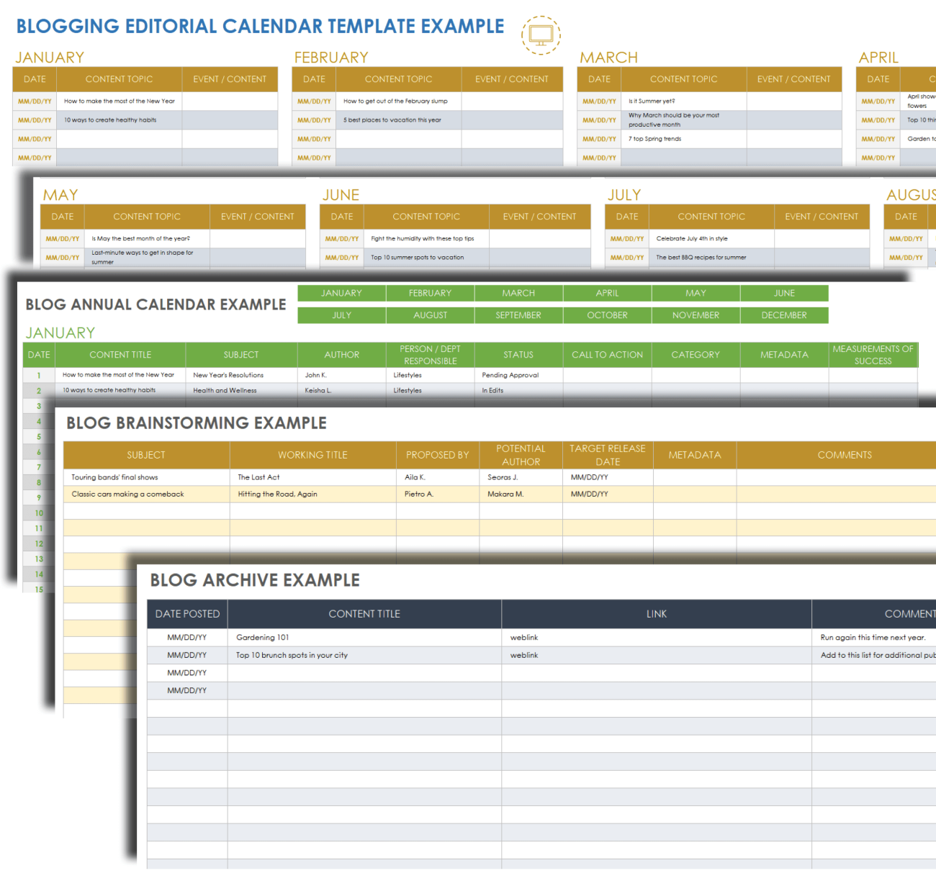Click the DATE POSTED column header
Viewport: 936px width, 881px height.
coord(187,614)
